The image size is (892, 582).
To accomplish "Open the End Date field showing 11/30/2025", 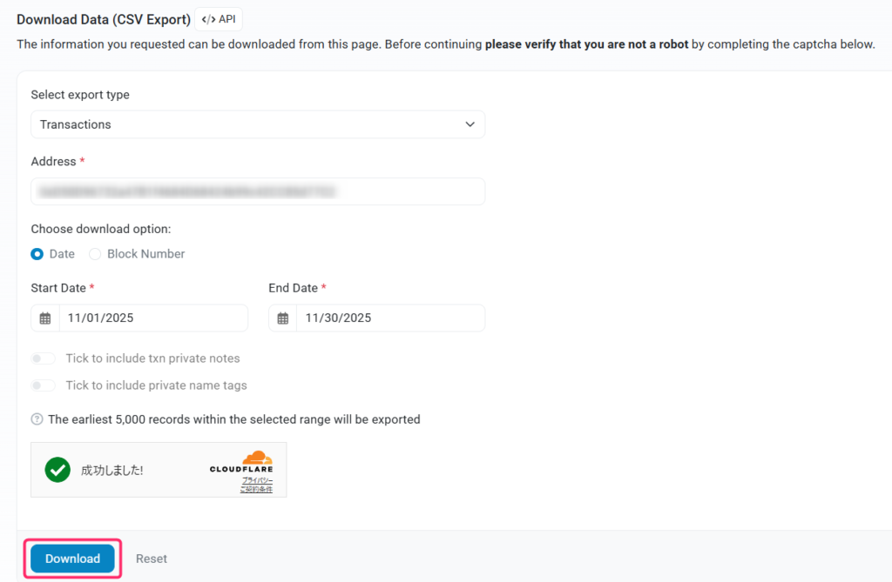I will coord(389,318).
